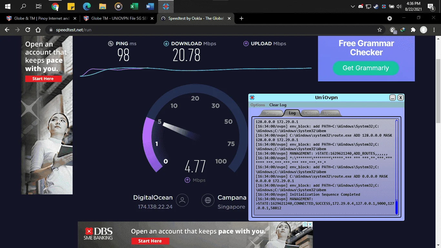Open the volume control in tray
441x248 pixels.
click(x=399, y=6)
